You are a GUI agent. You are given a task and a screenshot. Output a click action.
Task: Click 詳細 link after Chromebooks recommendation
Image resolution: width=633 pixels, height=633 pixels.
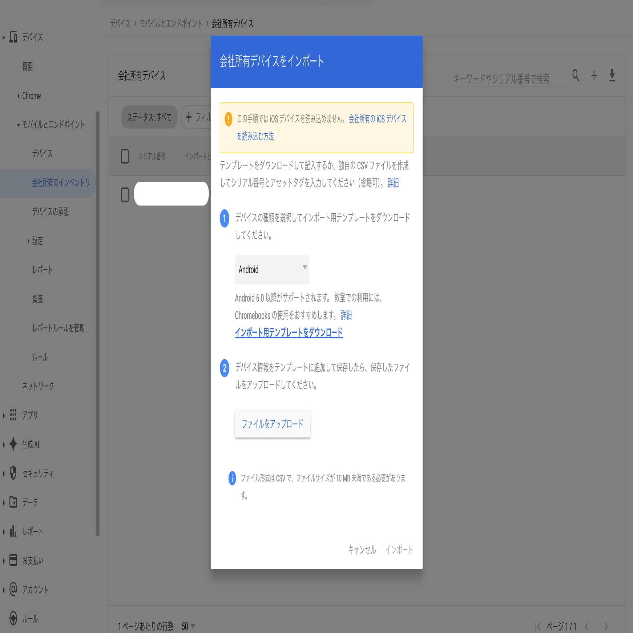coord(346,315)
